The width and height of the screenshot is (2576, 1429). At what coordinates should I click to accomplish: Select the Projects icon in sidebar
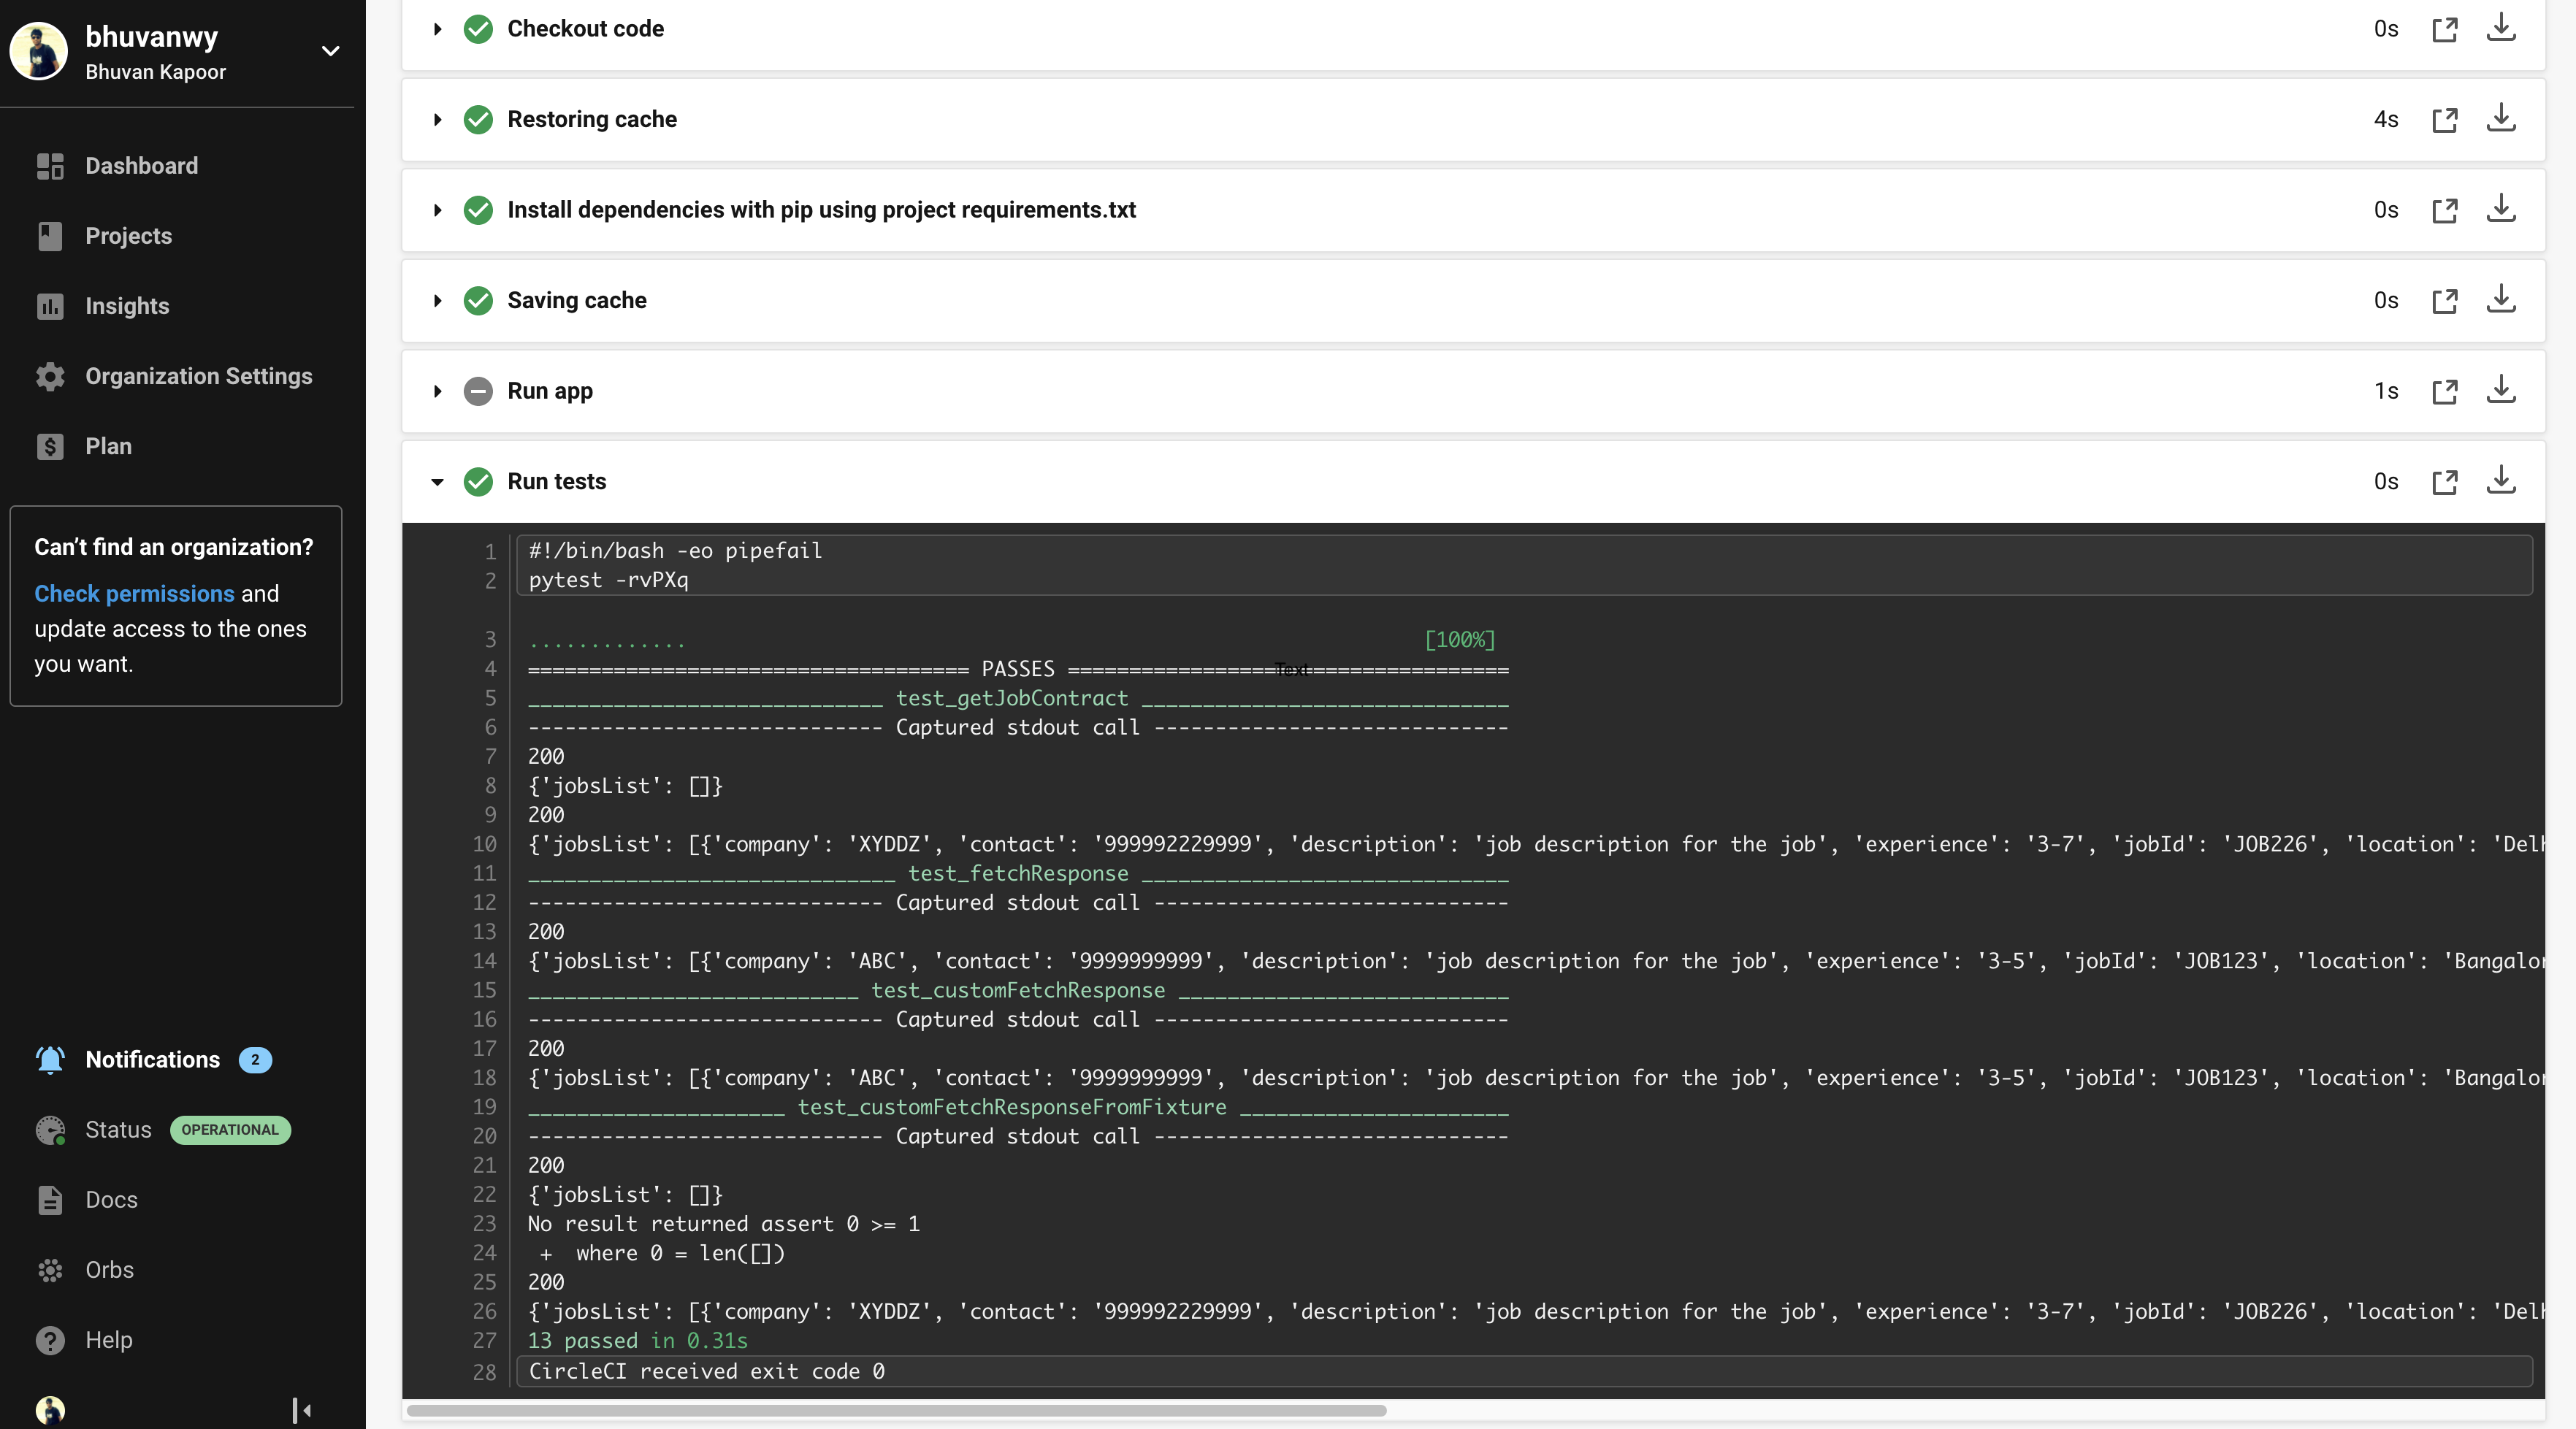pos(50,236)
